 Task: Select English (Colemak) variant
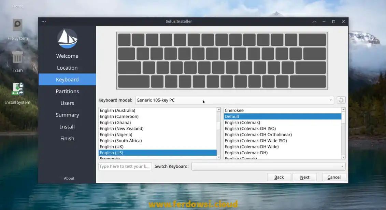click(282, 122)
